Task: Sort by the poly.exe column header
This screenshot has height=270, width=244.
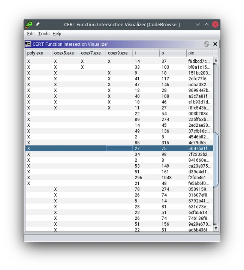Action: pos(39,53)
